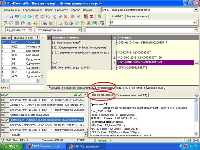
Task: Click the ellipsis button in row 3
Action: point(196,63)
